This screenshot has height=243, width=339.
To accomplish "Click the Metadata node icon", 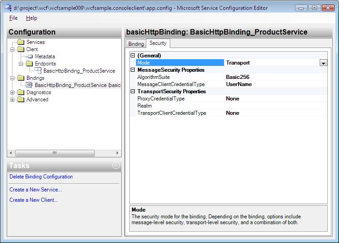I will click(x=30, y=56).
